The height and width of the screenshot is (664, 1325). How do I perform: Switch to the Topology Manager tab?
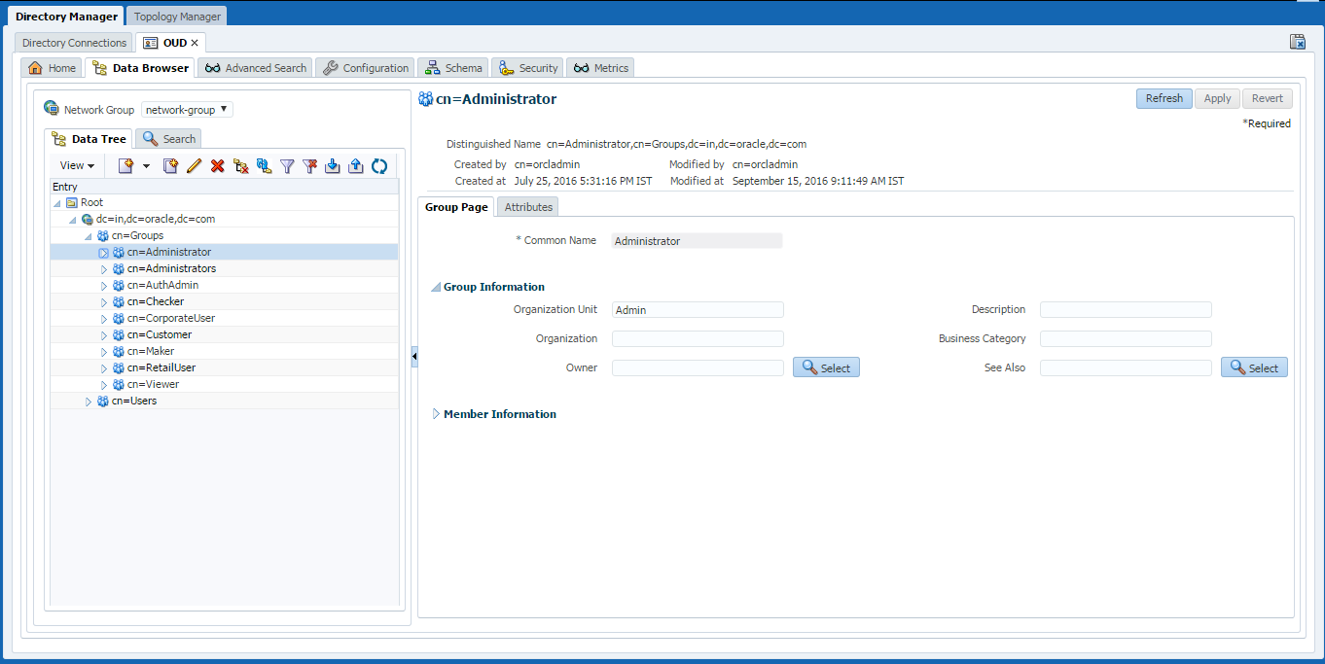point(177,17)
